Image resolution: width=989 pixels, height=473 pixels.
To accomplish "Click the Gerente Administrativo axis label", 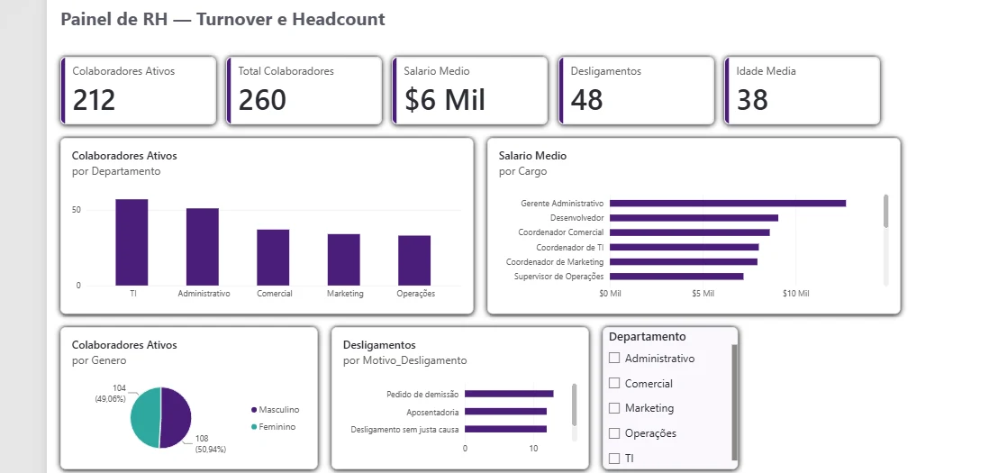I will point(562,204).
